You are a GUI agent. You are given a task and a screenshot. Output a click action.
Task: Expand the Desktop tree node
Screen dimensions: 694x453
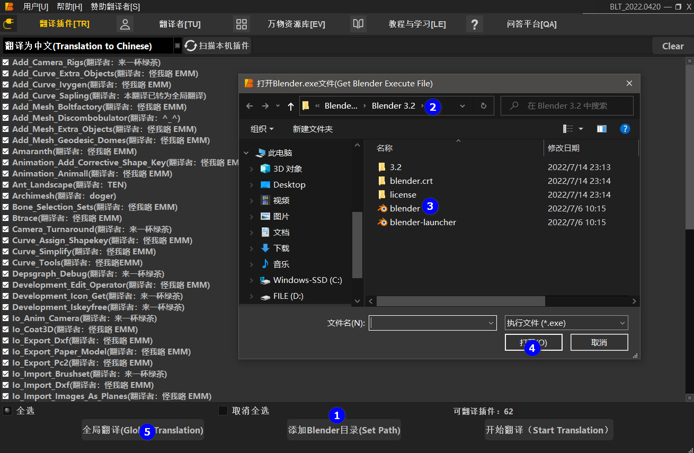pyautogui.click(x=252, y=184)
